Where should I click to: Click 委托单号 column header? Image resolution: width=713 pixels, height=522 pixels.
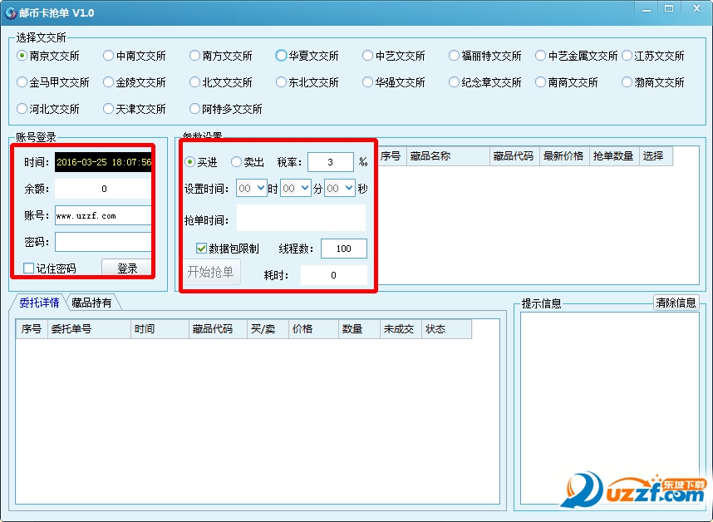tap(89, 329)
